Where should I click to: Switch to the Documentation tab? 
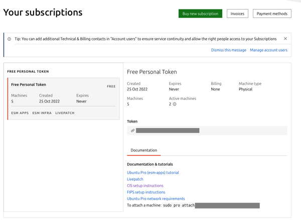point(144,150)
